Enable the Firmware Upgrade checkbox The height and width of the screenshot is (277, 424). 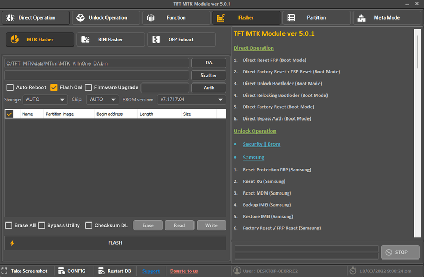point(88,87)
